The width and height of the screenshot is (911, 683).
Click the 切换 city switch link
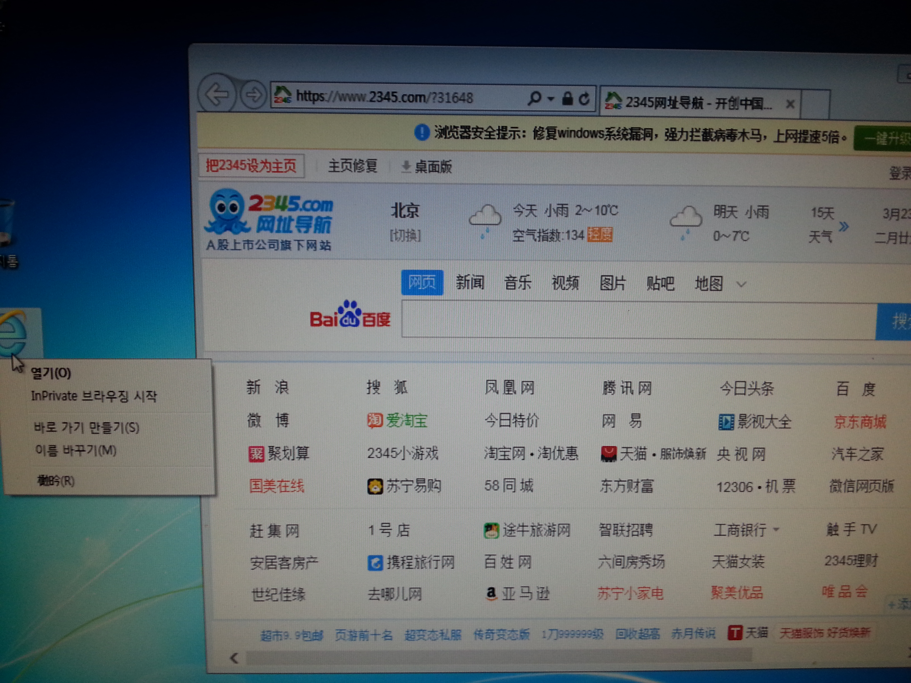pos(405,235)
